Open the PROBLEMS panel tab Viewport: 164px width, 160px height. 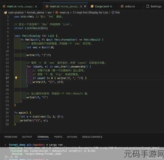pyautogui.click(x=11, y=137)
